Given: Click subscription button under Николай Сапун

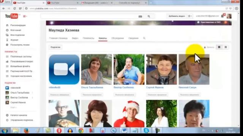Looking at the screenshot, I should 190,95.
